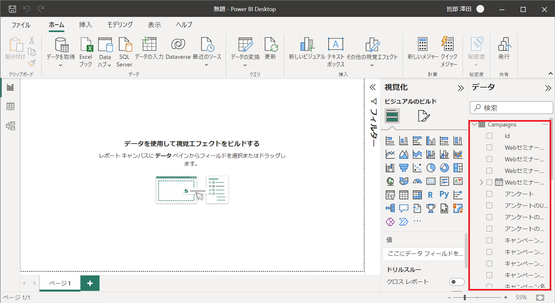Expand the フィルター pane
Image resolution: width=555 pixels, height=303 pixels.
click(x=373, y=88)
